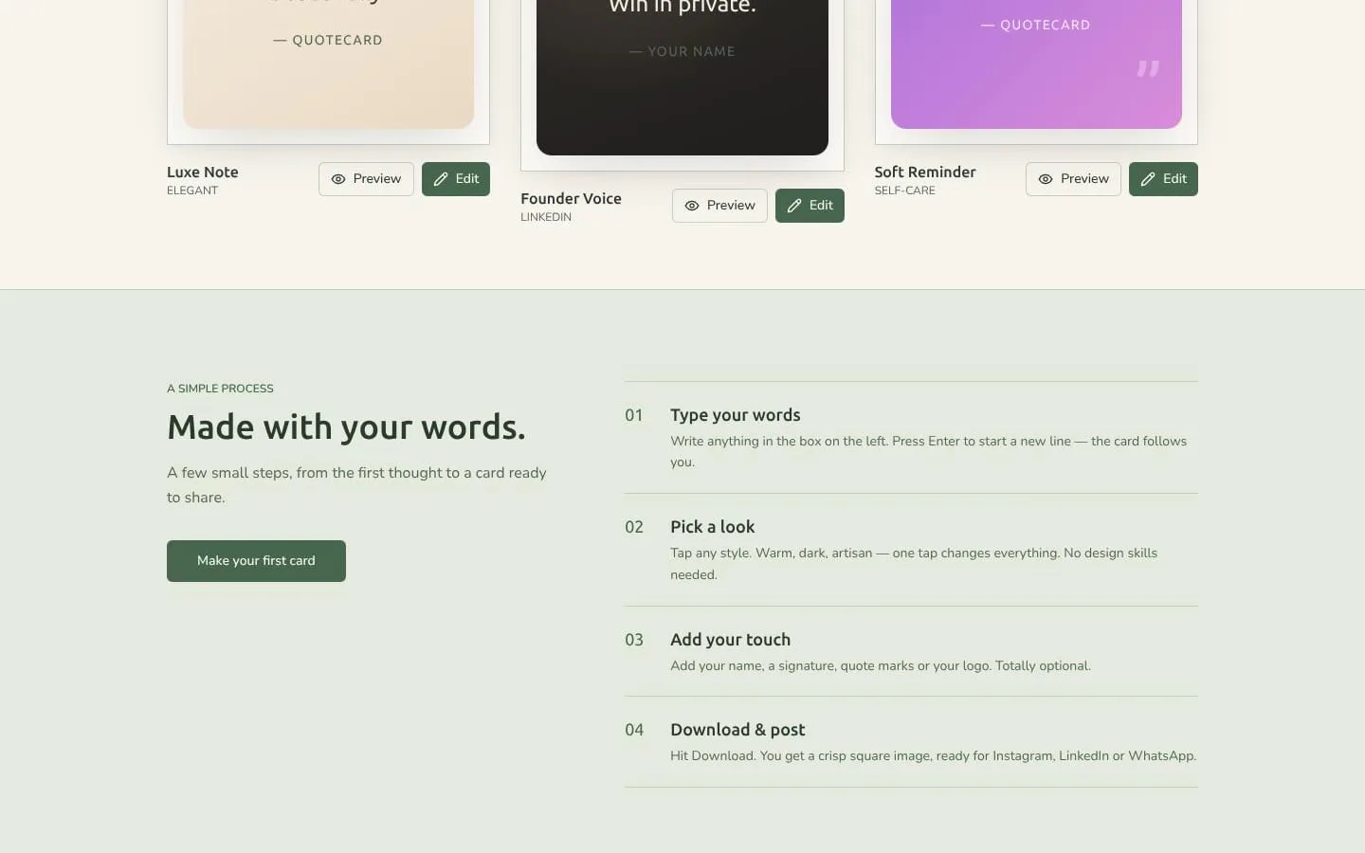The height and width of the screenshot is (853, 1365).
Task: Click the step heading Type your words
Action: tap(736, 415)
